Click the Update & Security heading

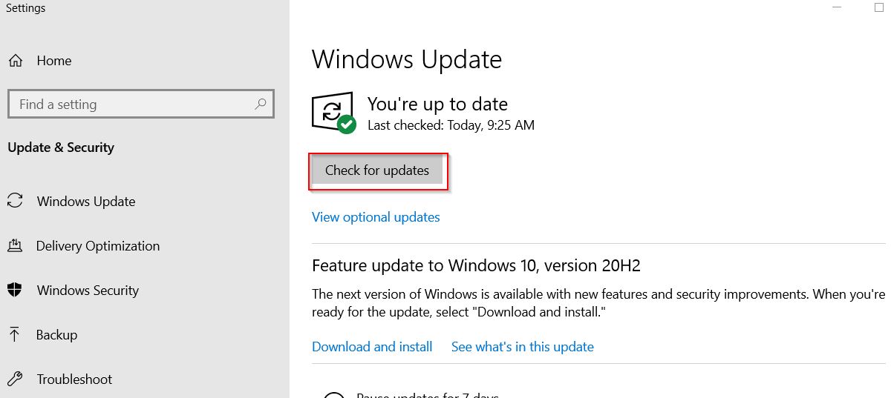click(x=61, y=147)
